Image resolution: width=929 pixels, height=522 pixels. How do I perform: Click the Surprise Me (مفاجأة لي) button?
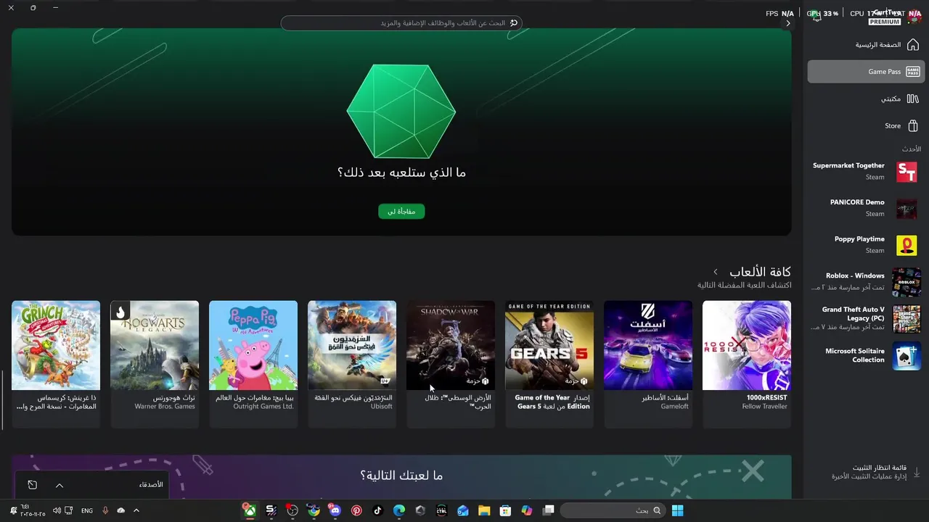pos(401,211)
